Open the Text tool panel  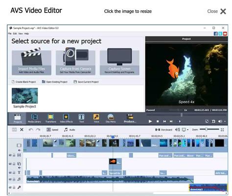click(81, 119)
